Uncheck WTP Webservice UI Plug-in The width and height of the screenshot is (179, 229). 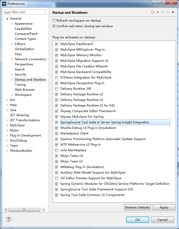(56, 145)
